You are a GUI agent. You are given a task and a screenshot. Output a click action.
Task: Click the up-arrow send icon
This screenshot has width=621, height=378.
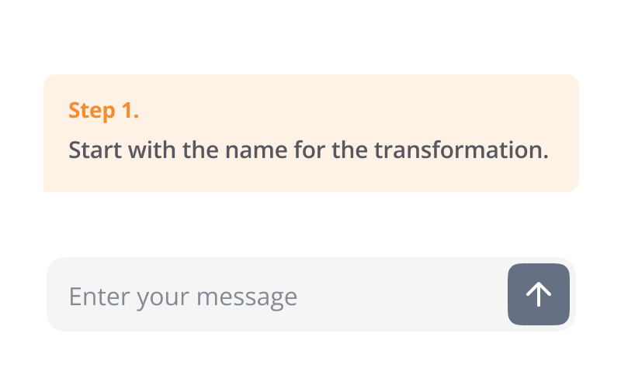coord(538,294)
